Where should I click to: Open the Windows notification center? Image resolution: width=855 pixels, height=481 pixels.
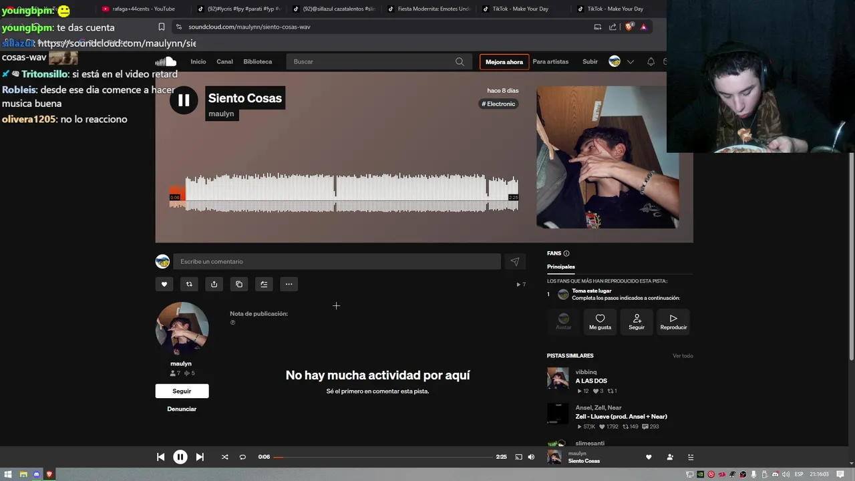pos(840,474)
